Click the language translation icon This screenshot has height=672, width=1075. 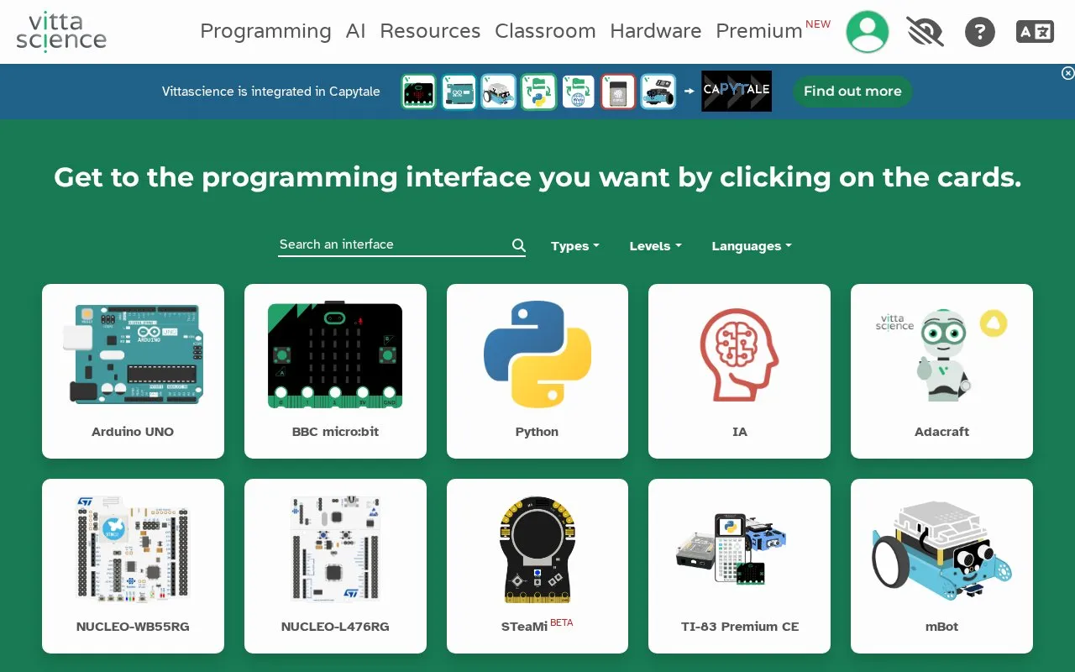pyautogui.click(x=1035, y=32)
